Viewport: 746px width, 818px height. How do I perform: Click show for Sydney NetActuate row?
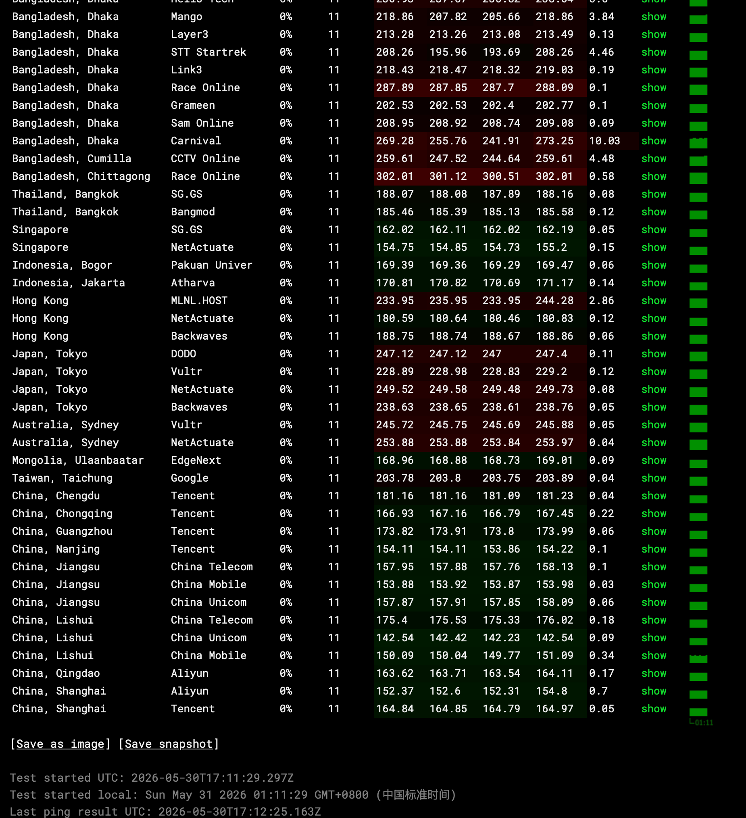654,442
